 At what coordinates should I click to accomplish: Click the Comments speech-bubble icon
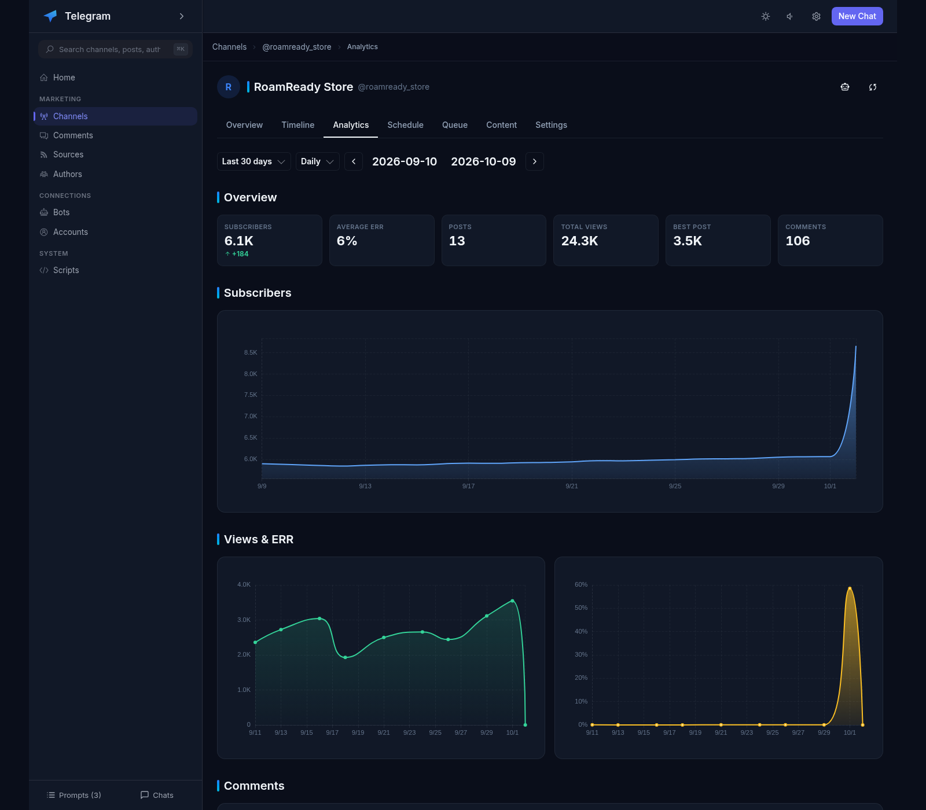[44, 135]
